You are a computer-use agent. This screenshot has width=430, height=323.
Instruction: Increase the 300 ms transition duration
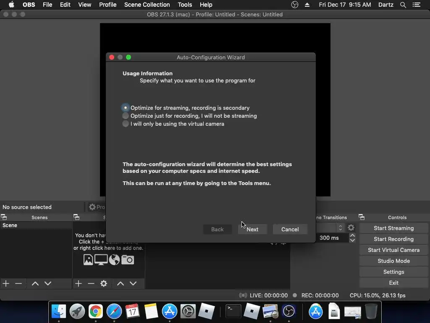click(x=352, y=236)
